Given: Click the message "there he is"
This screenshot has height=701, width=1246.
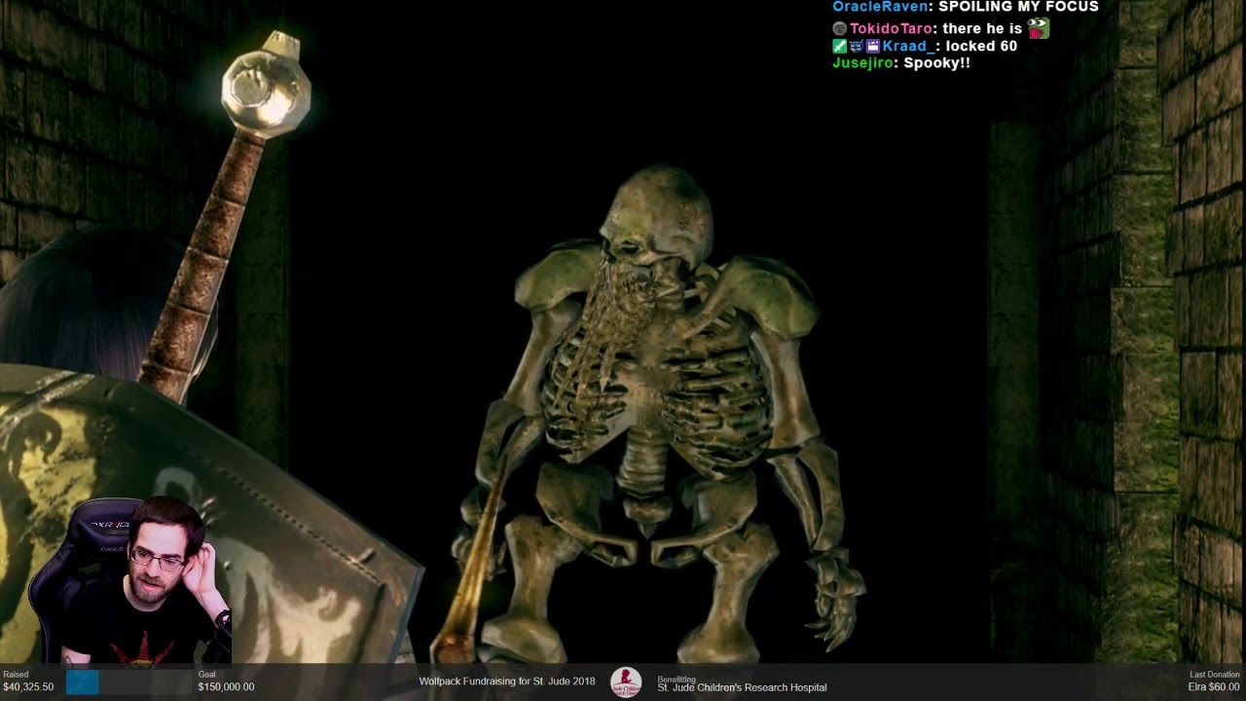Looking at the screenshot, I should click(x=982, y=29).
